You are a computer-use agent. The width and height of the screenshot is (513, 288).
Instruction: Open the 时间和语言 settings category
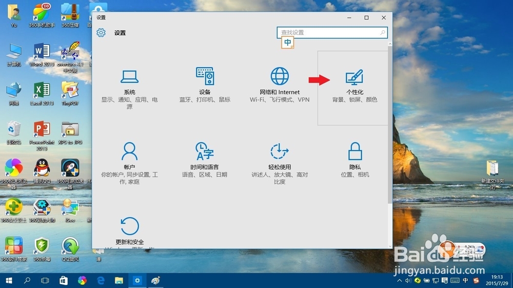click(205, 160)
